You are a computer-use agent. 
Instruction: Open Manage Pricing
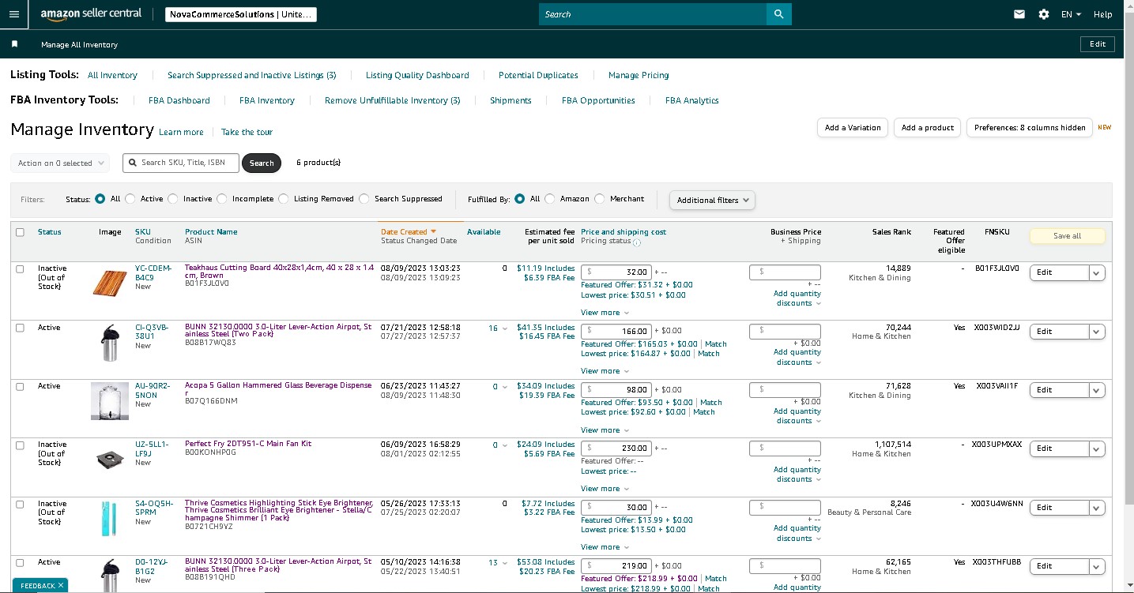(639, 75)
